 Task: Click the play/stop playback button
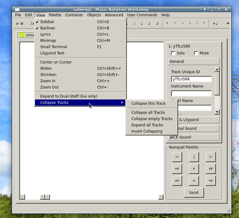click(x=20, y=23)
